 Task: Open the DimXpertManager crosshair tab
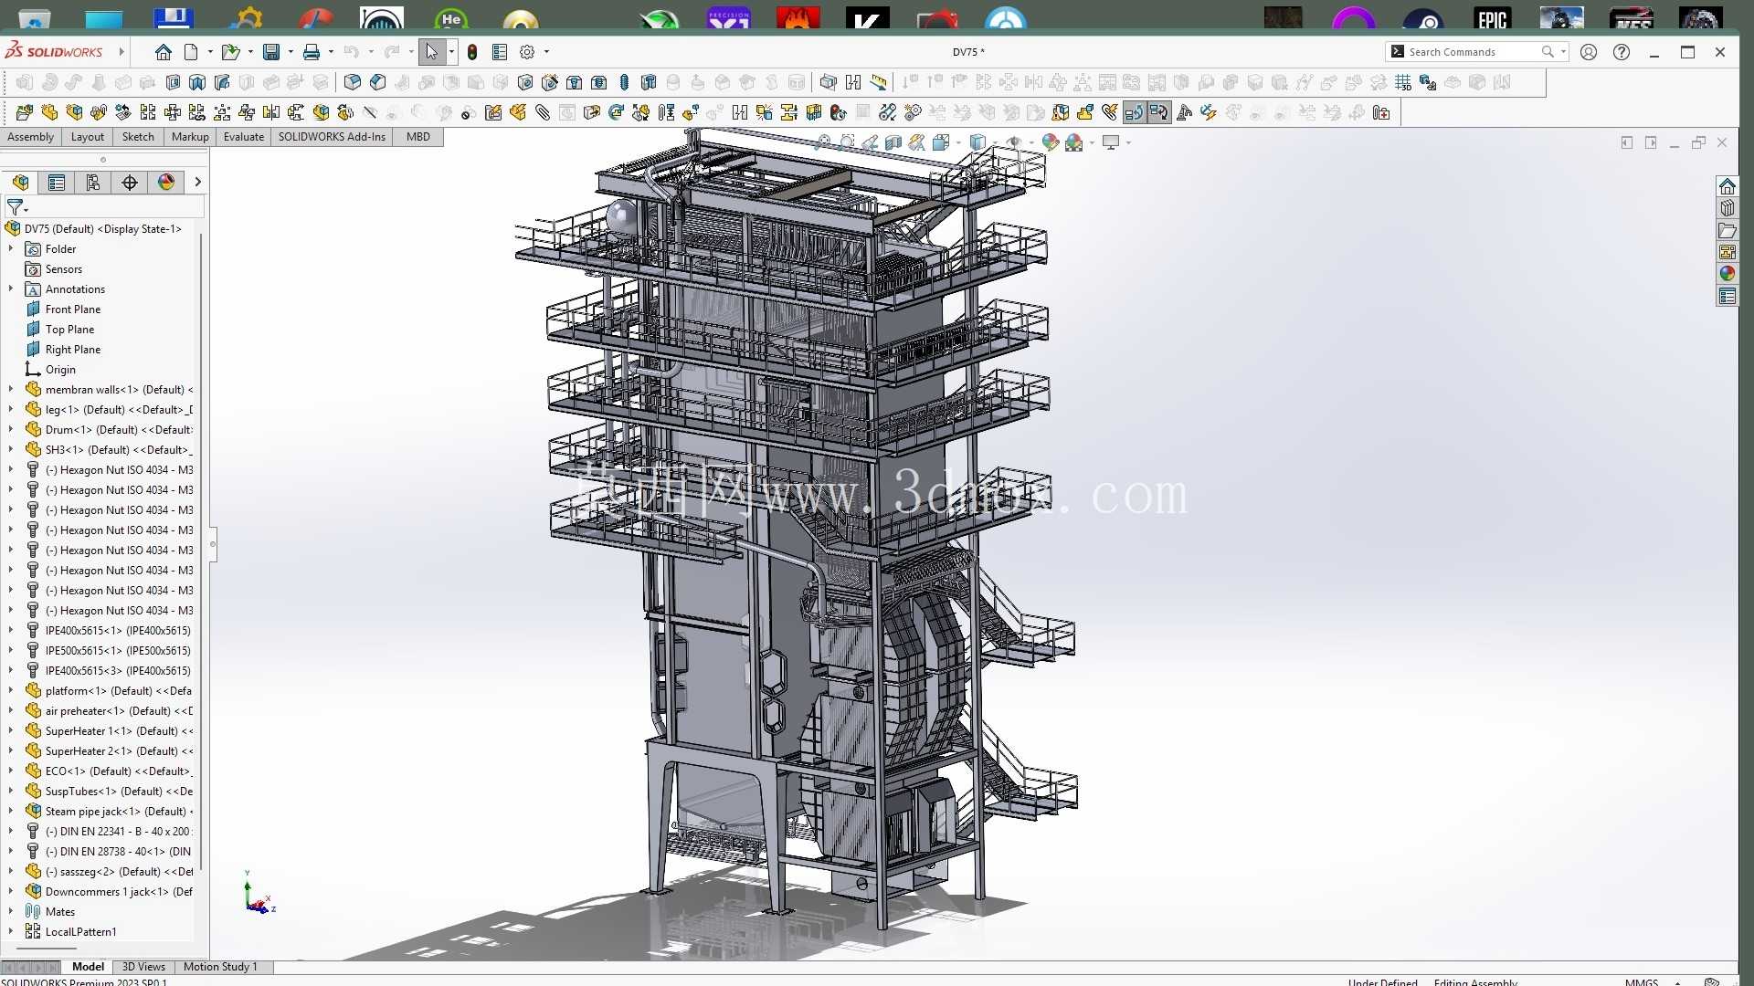pos(130,183)
